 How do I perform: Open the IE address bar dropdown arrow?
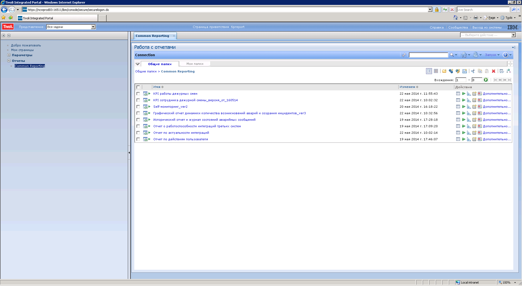click(x=430, y=10)
